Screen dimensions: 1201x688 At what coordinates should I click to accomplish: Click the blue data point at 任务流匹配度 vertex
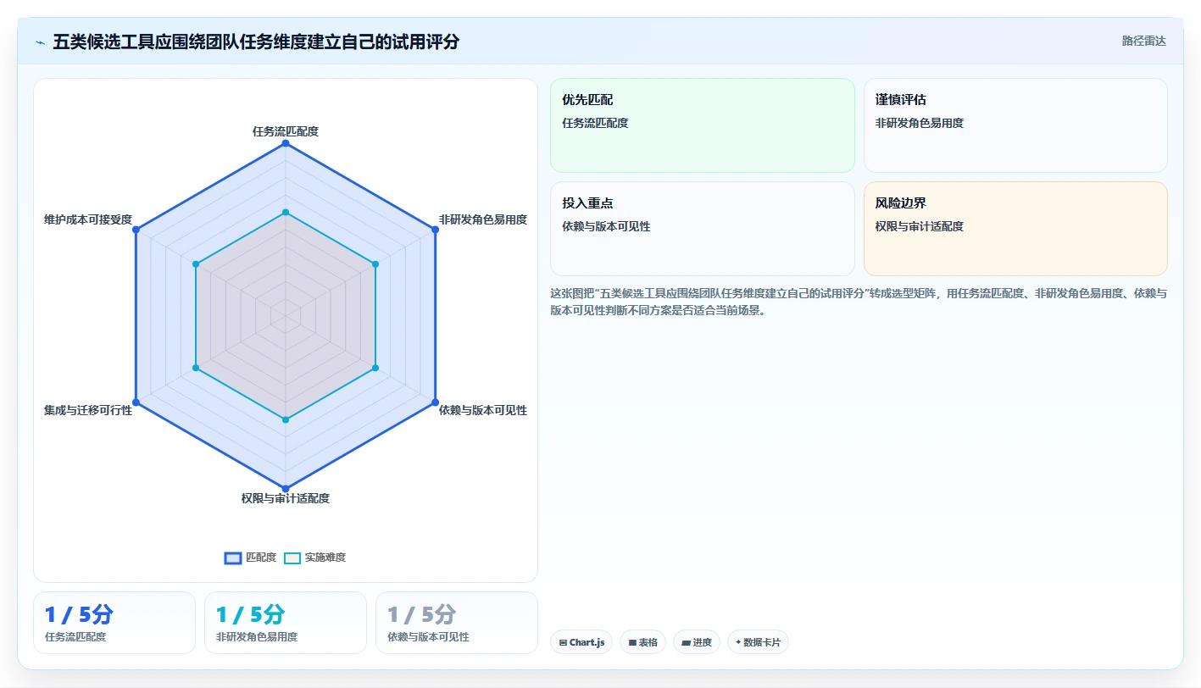[x=286, y=143]
